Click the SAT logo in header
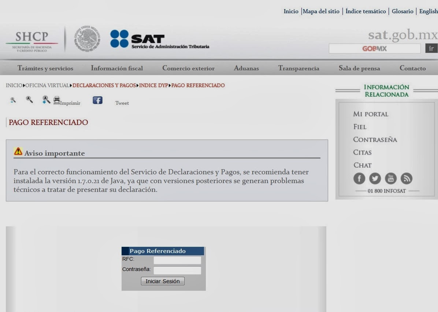438x312 pixels. [x=160, y=39]
